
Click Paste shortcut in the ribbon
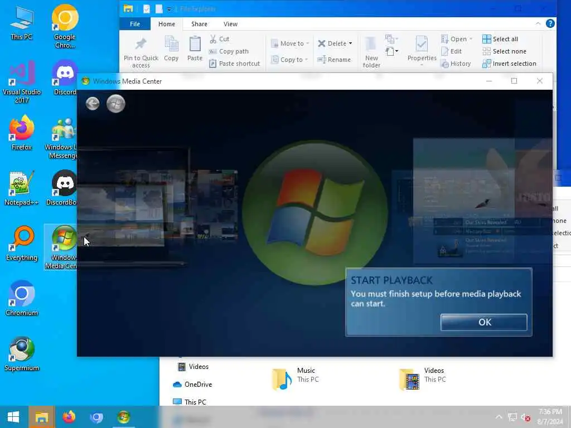point(235,64)
